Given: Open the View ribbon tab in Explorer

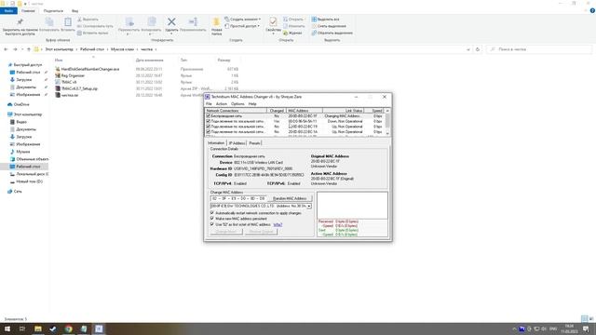Looking at the screenshot, I should tap(74, 11).
